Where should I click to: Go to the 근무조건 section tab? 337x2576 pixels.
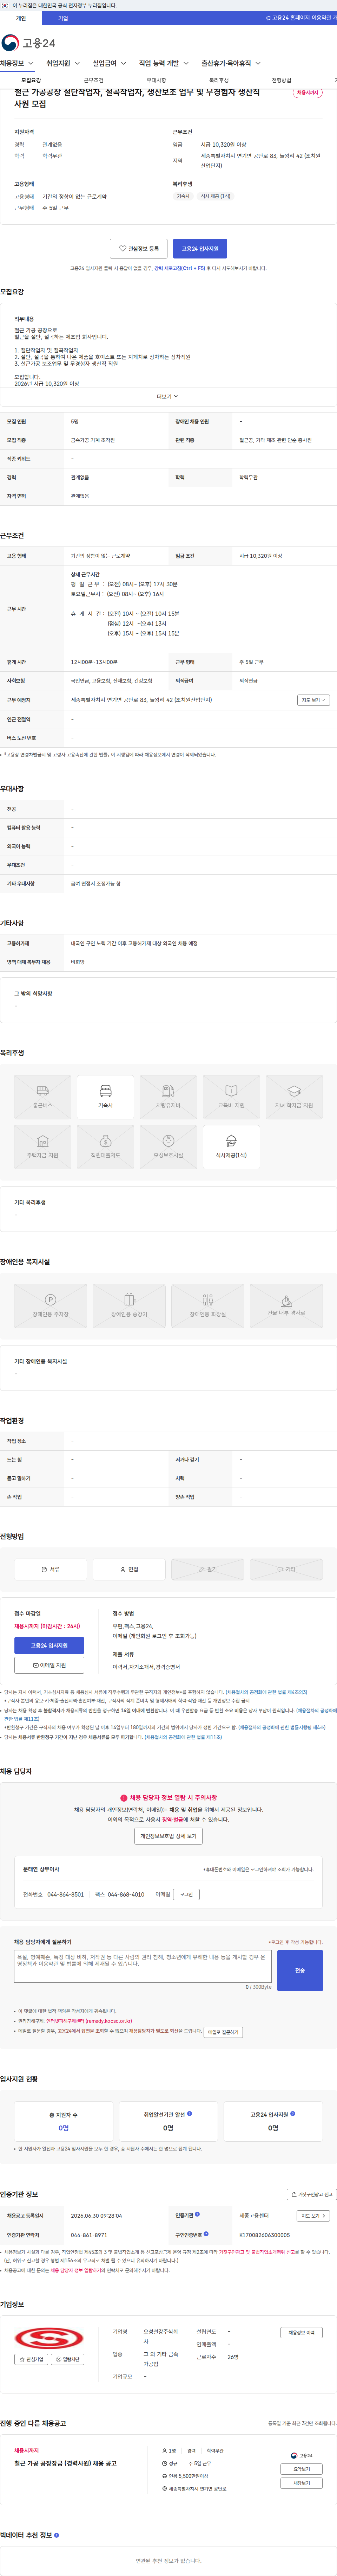pyautogui.click(x=94, y=80)
